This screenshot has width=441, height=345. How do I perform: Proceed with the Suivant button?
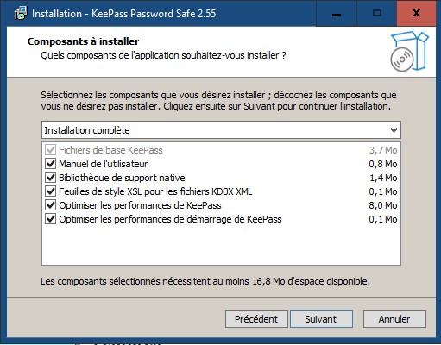pyautogui.click(x=321, y=319)
